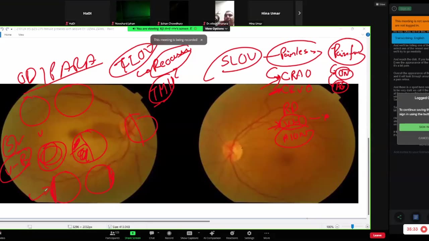Leave the meeting
This screenshot has height=241, width=429.
(377, 235)
